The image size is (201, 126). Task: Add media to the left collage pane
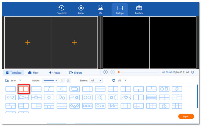(x=28, y=43)
